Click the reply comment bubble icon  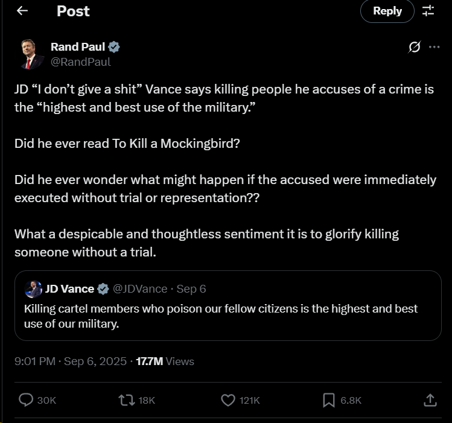coord(27,399)
